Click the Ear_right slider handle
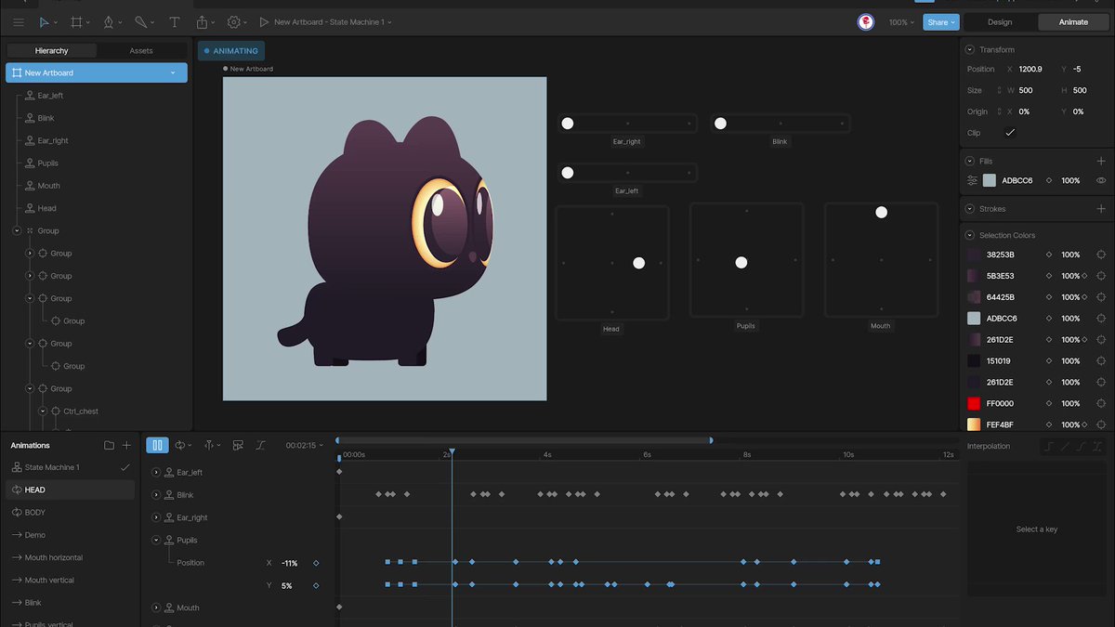The height and width of the screenshot is (627, 1115). pos(568,124)
